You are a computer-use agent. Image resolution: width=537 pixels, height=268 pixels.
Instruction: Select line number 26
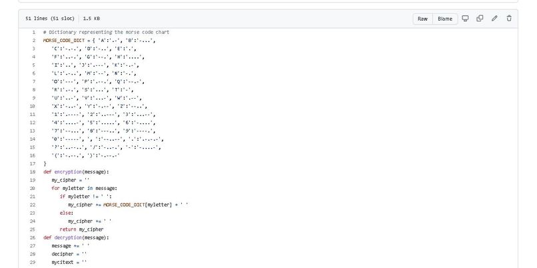pyautogui.click(x=33, y=238)
